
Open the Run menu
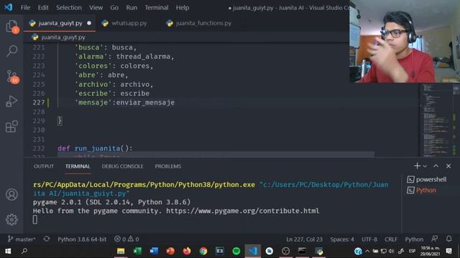pos(132,8)
